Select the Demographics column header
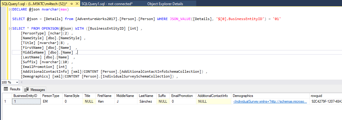 [x=243, y=96]
